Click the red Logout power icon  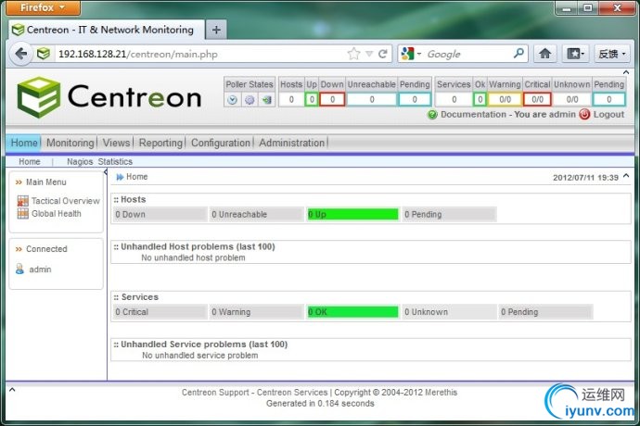[584, 114]
